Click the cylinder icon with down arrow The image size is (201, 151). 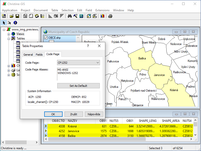[56, 16]
